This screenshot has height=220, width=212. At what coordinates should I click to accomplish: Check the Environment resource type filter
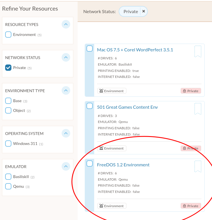[8, 35]
